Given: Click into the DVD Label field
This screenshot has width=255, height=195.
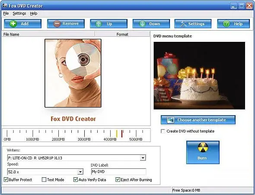Looking at the screenshot, I should 118,172.
